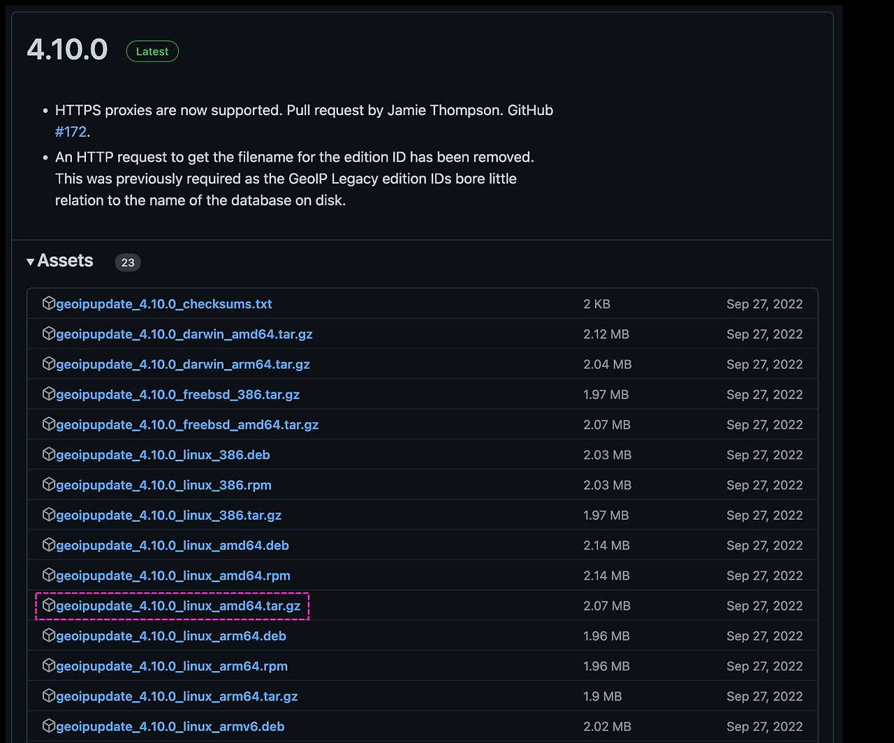This screenshot has height=743, width=894.
Task: Click the Sep 27, 2022 date of linux_armv6.deb
Action: tap(765, 726)
